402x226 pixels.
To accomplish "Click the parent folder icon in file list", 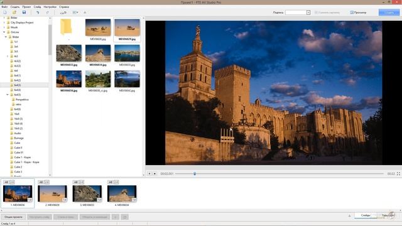I will click(x=66, y=27).
